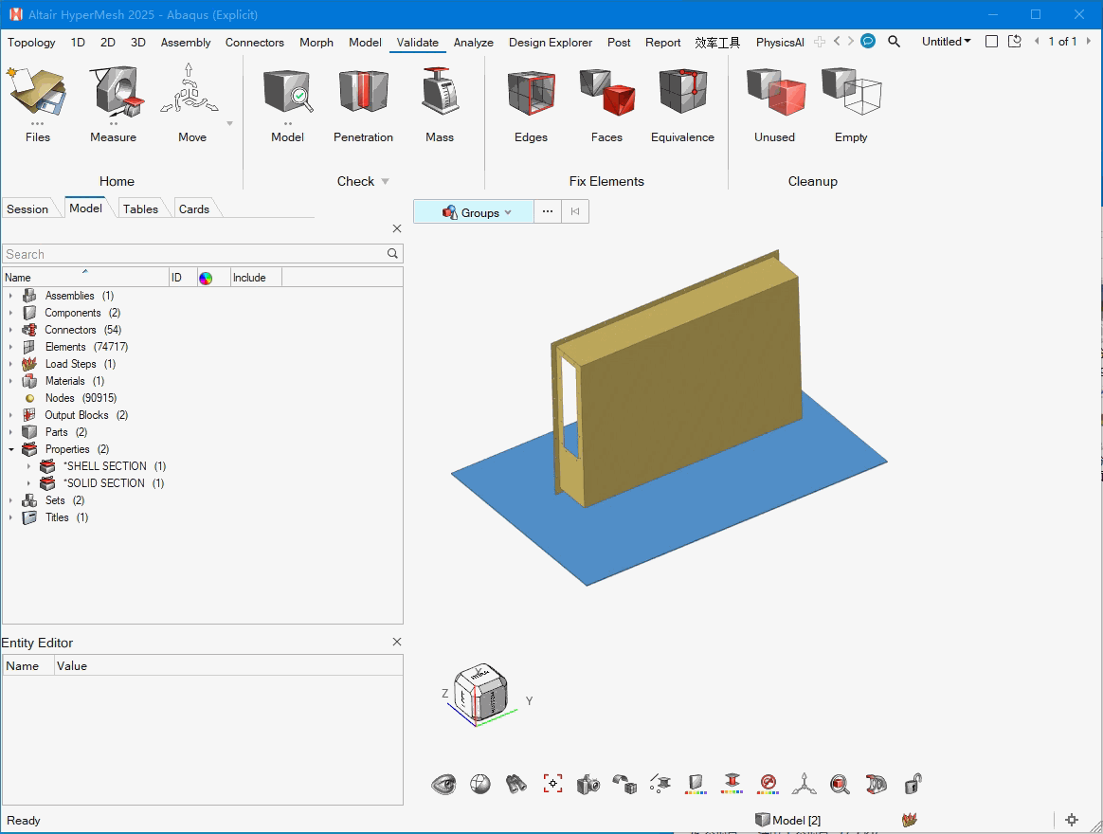This screenshot has width=1103, height=834.
Task: Click the ribbon search magnifier button
Action: click(x=895, y=42)
